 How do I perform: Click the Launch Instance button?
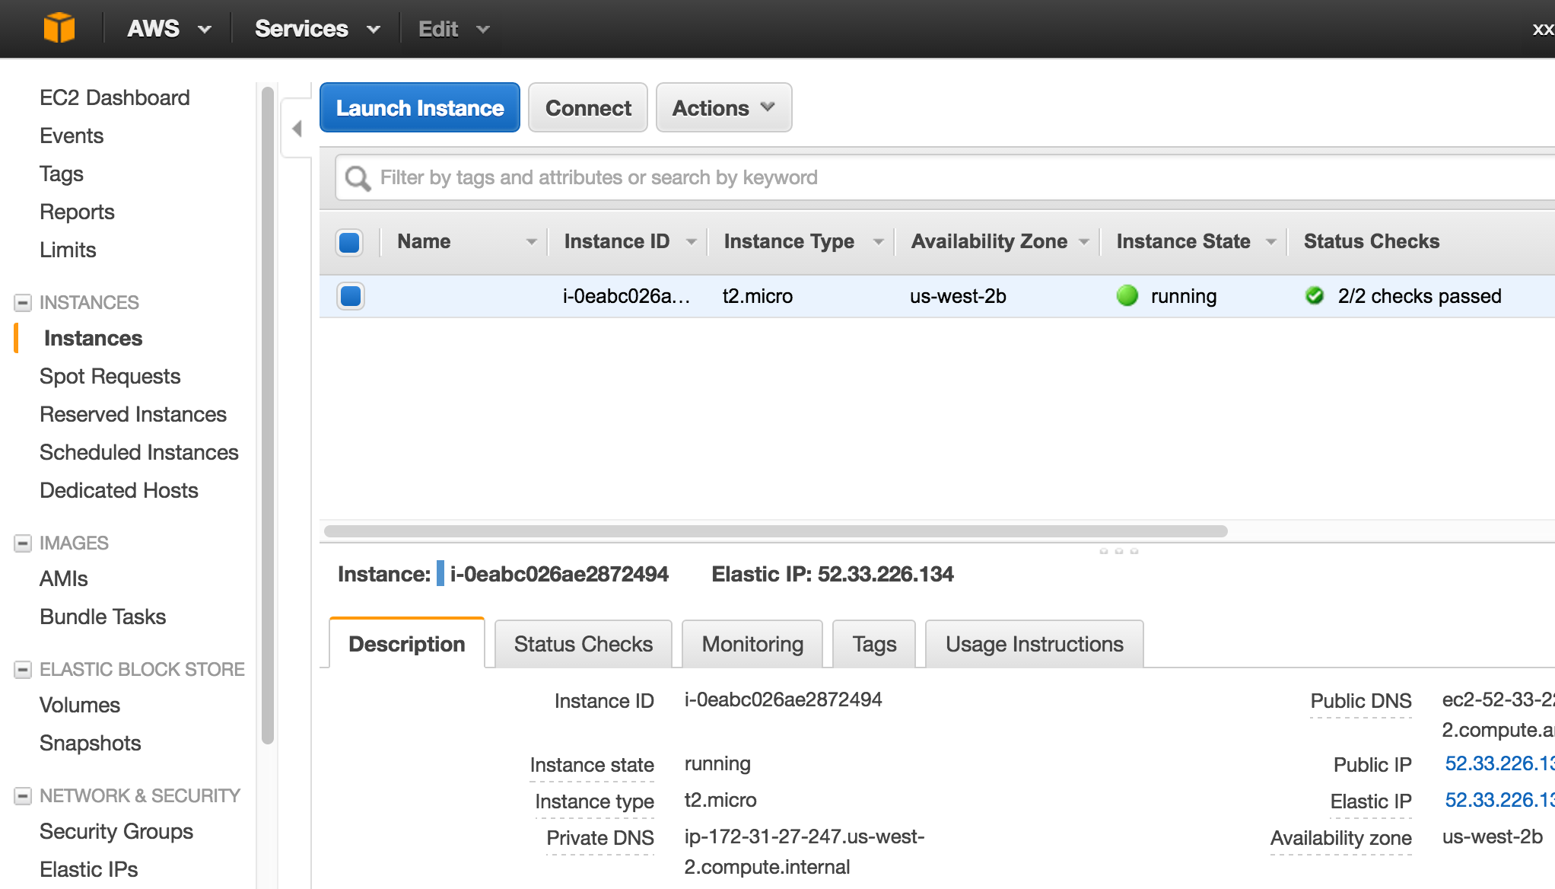[420, 108]
